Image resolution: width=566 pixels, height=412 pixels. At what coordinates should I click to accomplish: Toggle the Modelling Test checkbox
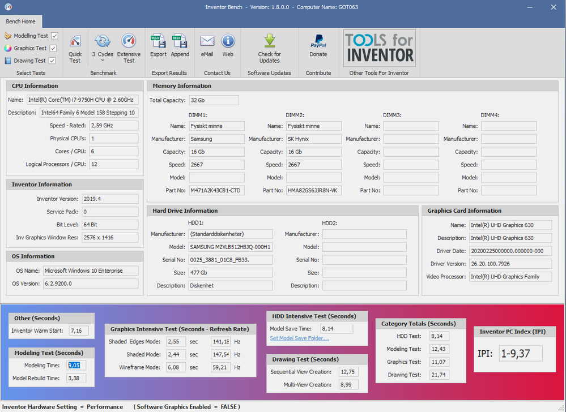click(x=54, y=36)
